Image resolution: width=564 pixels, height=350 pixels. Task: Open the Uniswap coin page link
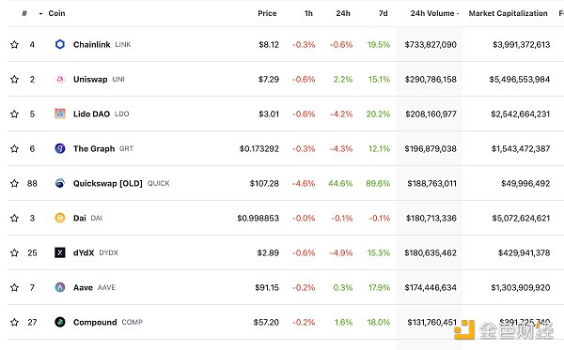[90, 80]
